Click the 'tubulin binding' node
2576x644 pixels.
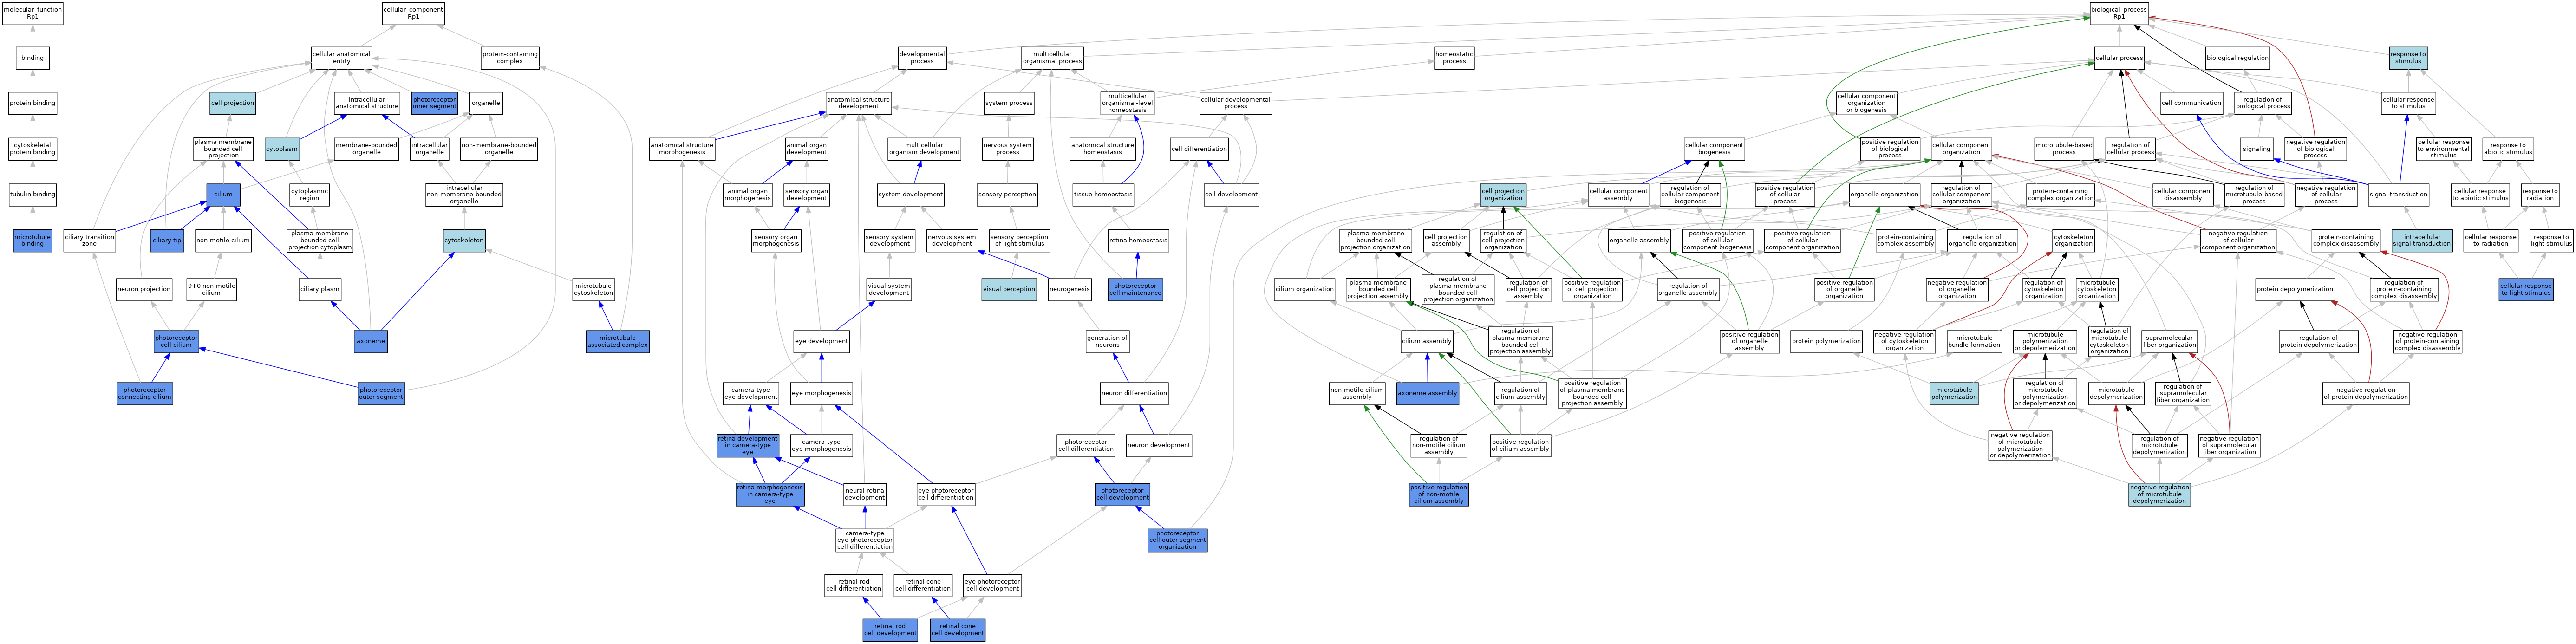pyautogui.click(x=33, y=194)
